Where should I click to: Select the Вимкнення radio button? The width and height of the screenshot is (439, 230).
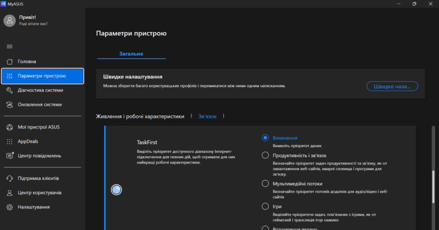click(x=266, y=138)
